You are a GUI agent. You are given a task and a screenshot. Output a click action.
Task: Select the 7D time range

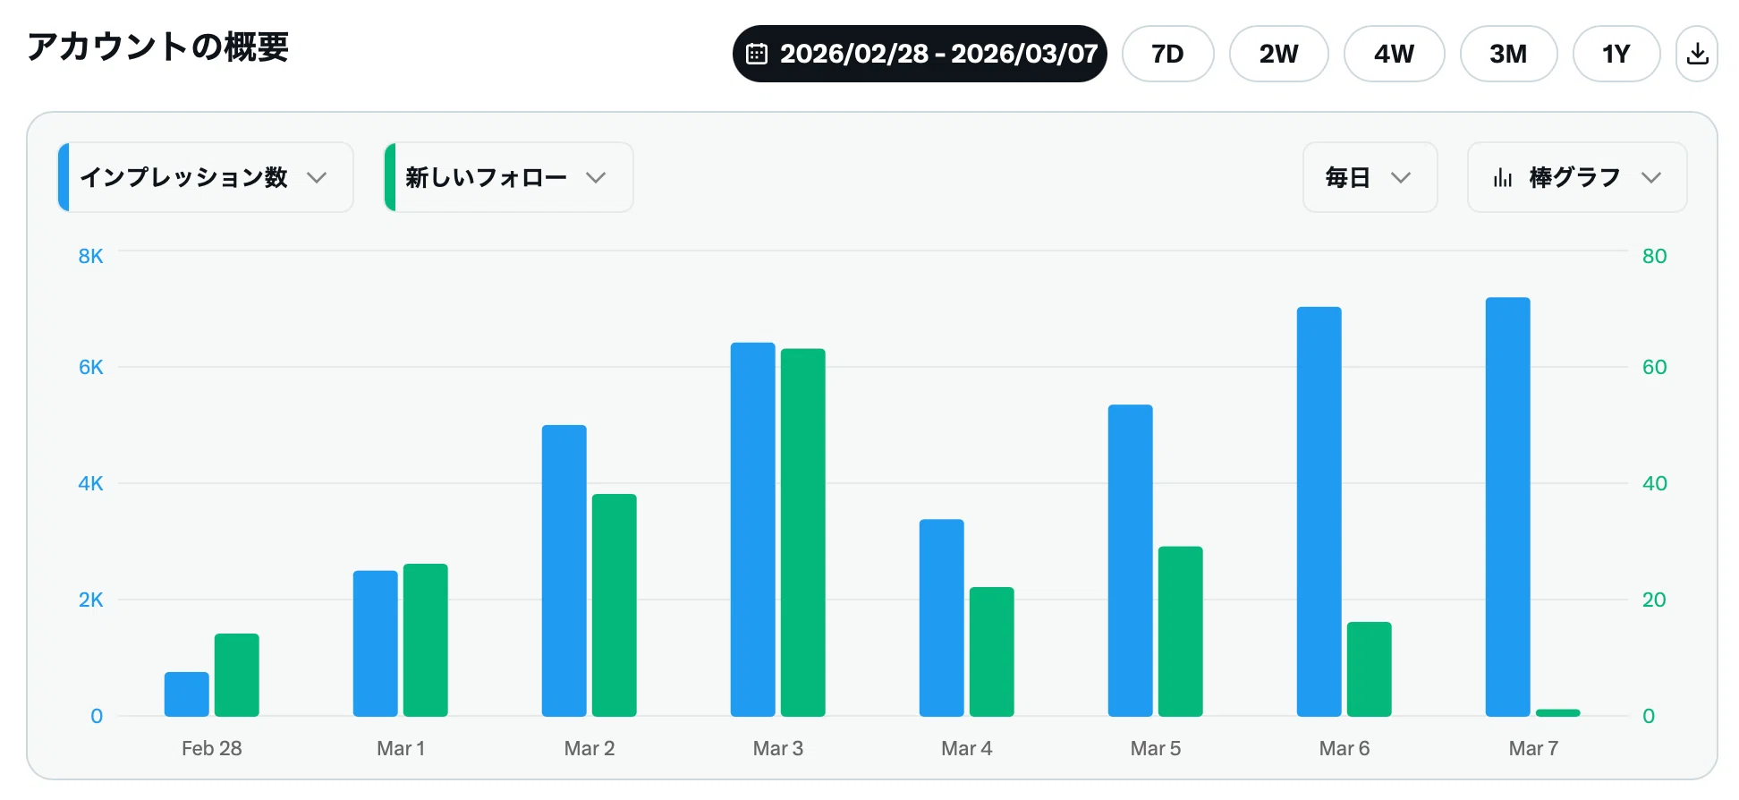(1167, 54)
